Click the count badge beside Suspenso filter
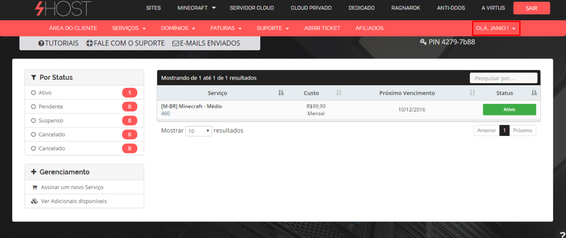This screenshot has width=566, height=238. tap(129, 120)
